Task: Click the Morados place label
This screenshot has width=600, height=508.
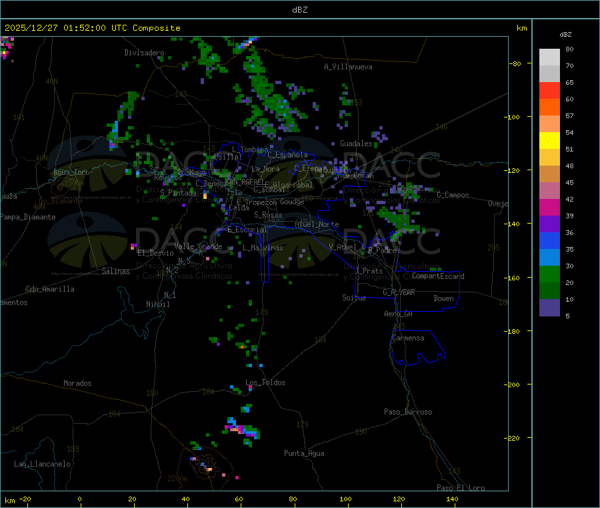Action: click(x=78, y=383)
